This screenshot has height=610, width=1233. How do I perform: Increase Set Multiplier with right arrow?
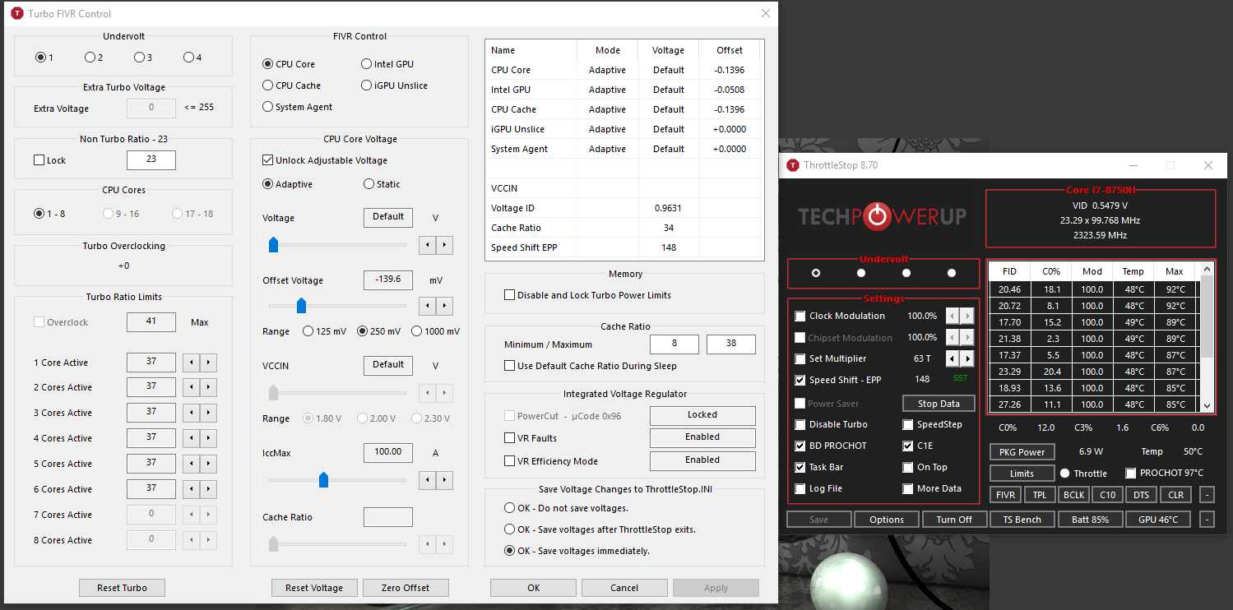[967, 358]
